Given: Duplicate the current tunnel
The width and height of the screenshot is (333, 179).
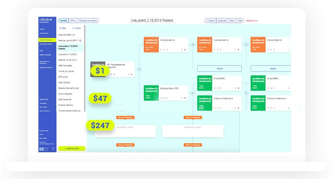Looking at the screenshot, I should [222, 20].
